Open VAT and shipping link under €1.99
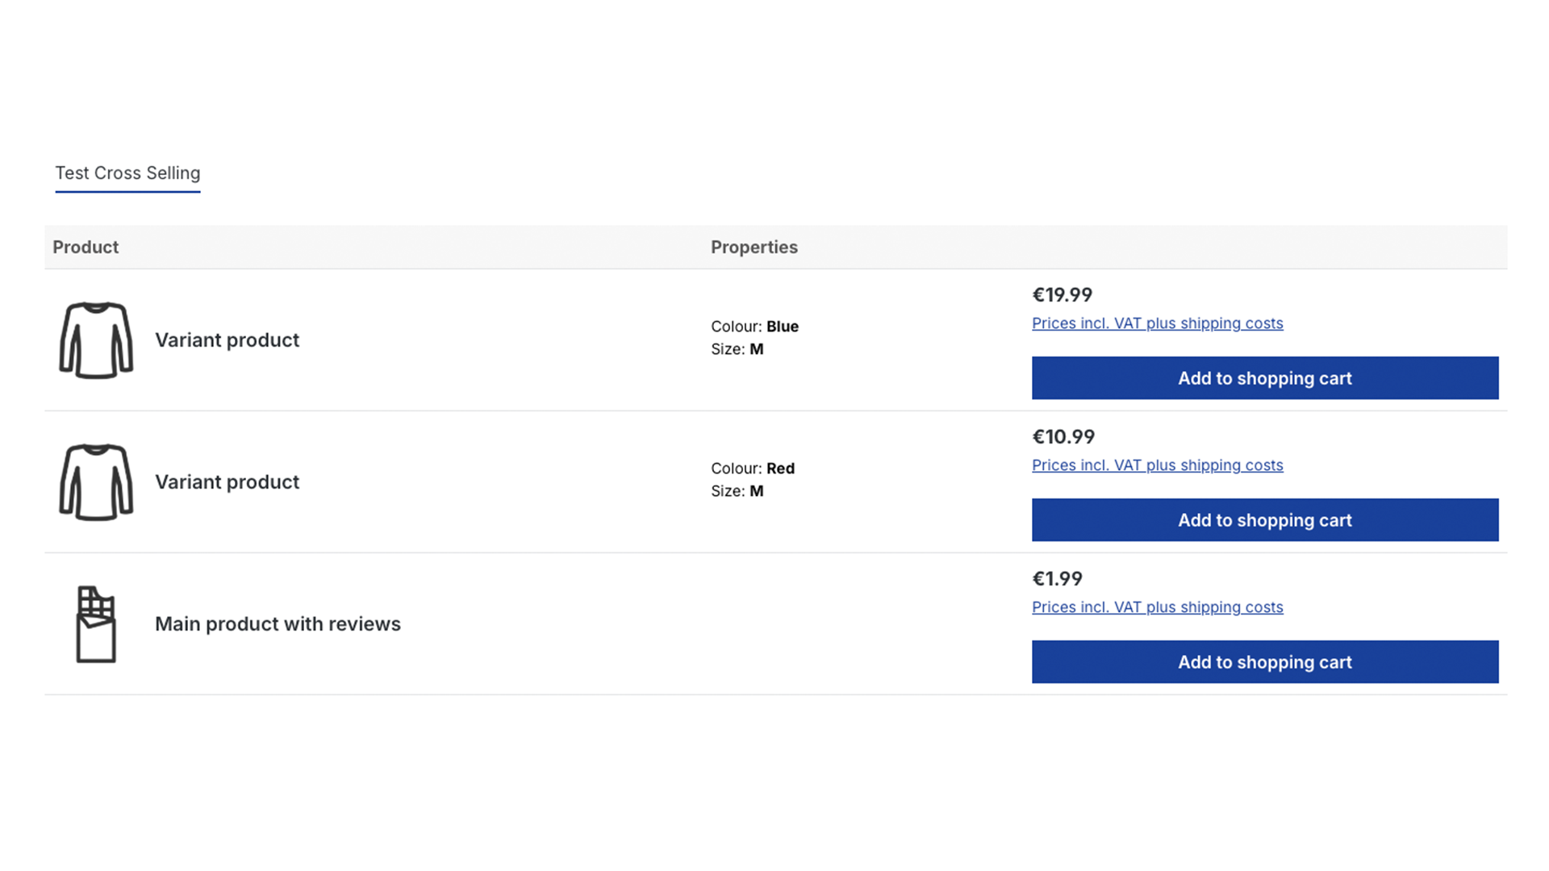This screenshot has width=1549, height=871. click(1157, 607)
